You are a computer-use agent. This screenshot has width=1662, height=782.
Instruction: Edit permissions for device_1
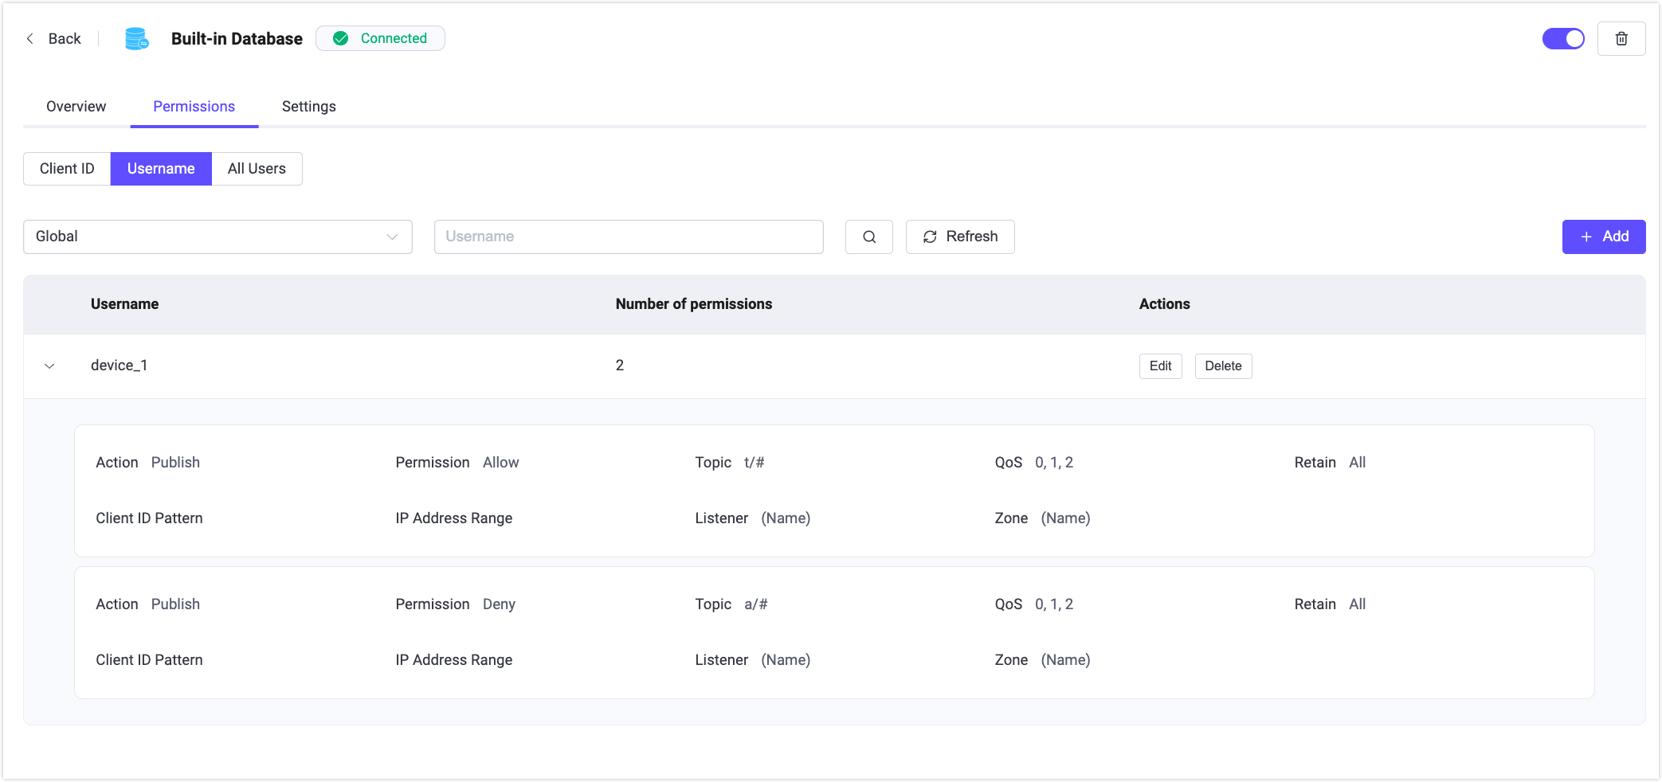coord(1160,366)
